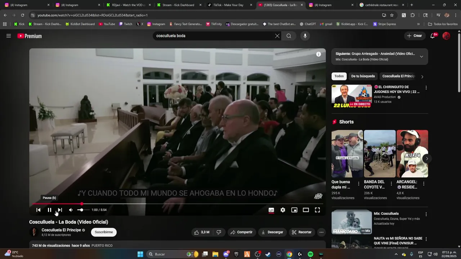461x259 pixels.
Task: Open options for Arcangel short
Action: 424,184
